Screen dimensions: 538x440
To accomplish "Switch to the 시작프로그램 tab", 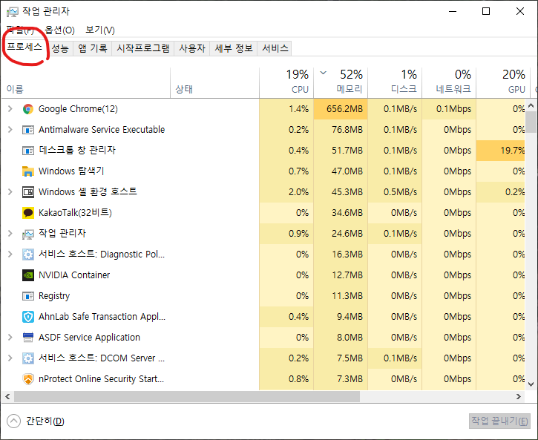I will click(x=143, y=48).
